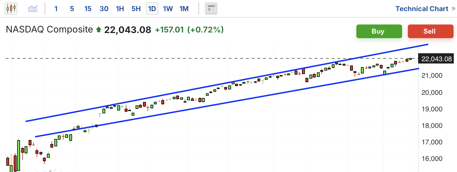The image size is (457, 172).
Task: Select the 5 minute timeframe
Action: 72,9
